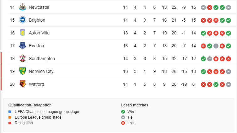This screenshot has width=237, height=133.
Task: Click Watford's first last-five match icon
Action: pyautogui.click(x=203, y=84)
